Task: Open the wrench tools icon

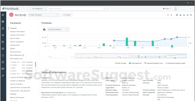Action: click(x=3, y=76)
